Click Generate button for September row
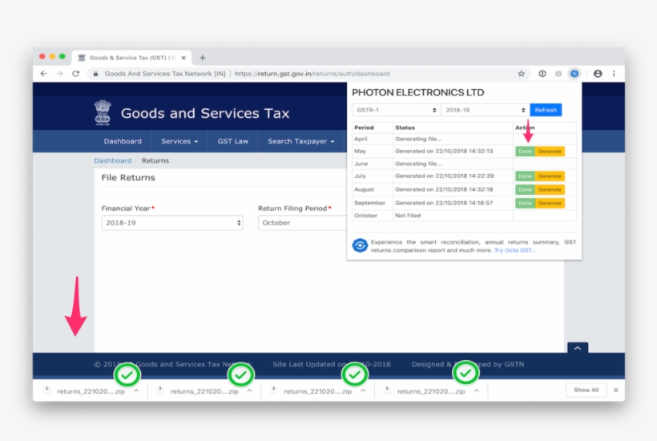Screen dimensions: 657x441 550,203
